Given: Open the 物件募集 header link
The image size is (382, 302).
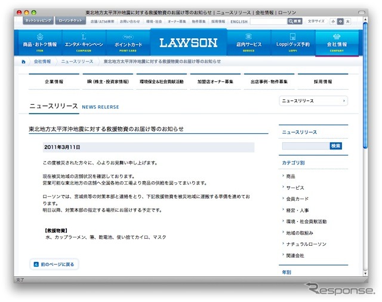Looking at the screenshot, I should point(199,22).
